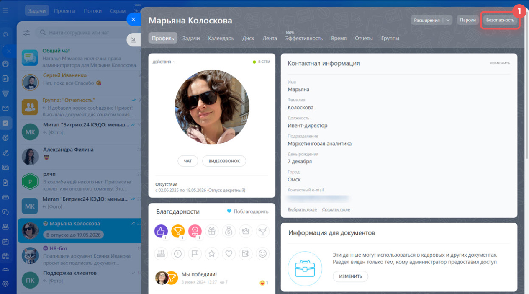The width and height of the screenshot is (529, 294).
Task: Choose the crown gratitude icon
Action: pos(246,231)
